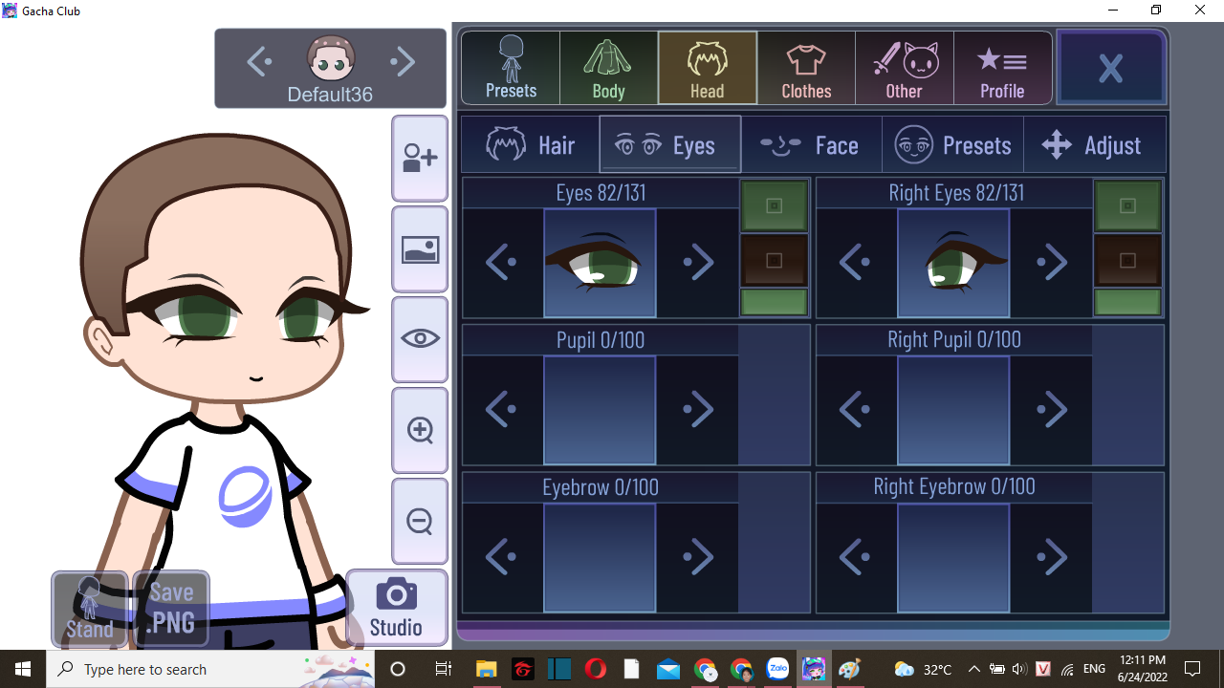Open the Clothes tab
The width and height of the screenshot is (1224, 688).
tap(806, 68)
